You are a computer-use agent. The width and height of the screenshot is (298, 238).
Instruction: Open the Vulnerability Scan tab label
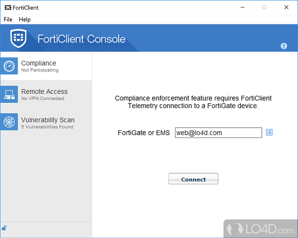pyautogui.click(x=48, y=120)
